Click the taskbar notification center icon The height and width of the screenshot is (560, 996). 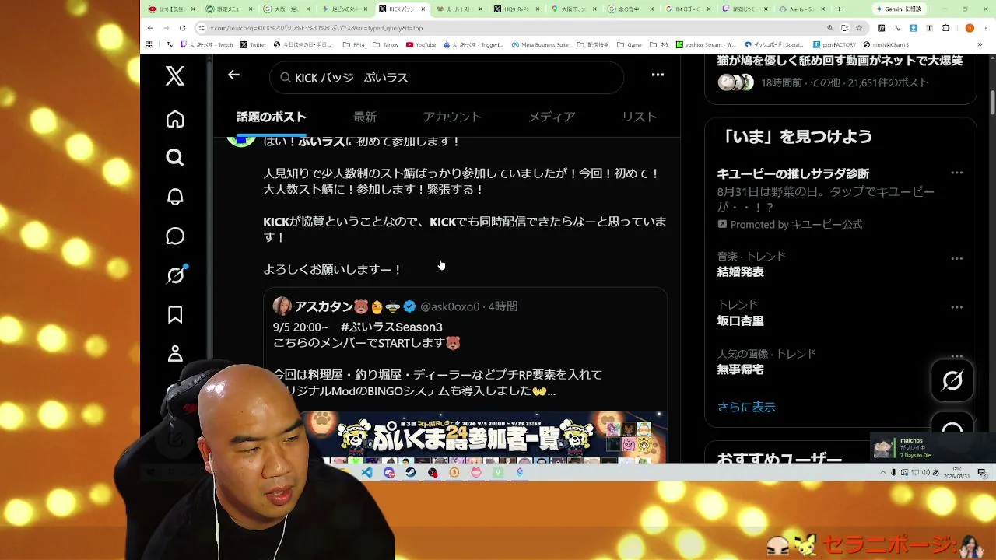pyautogui.click(x=982, y=472)
